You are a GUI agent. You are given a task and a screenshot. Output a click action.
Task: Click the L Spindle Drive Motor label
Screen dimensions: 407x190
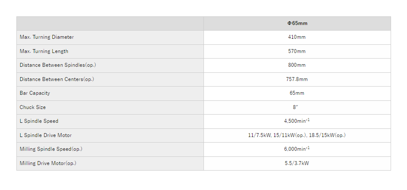(46, 135)
